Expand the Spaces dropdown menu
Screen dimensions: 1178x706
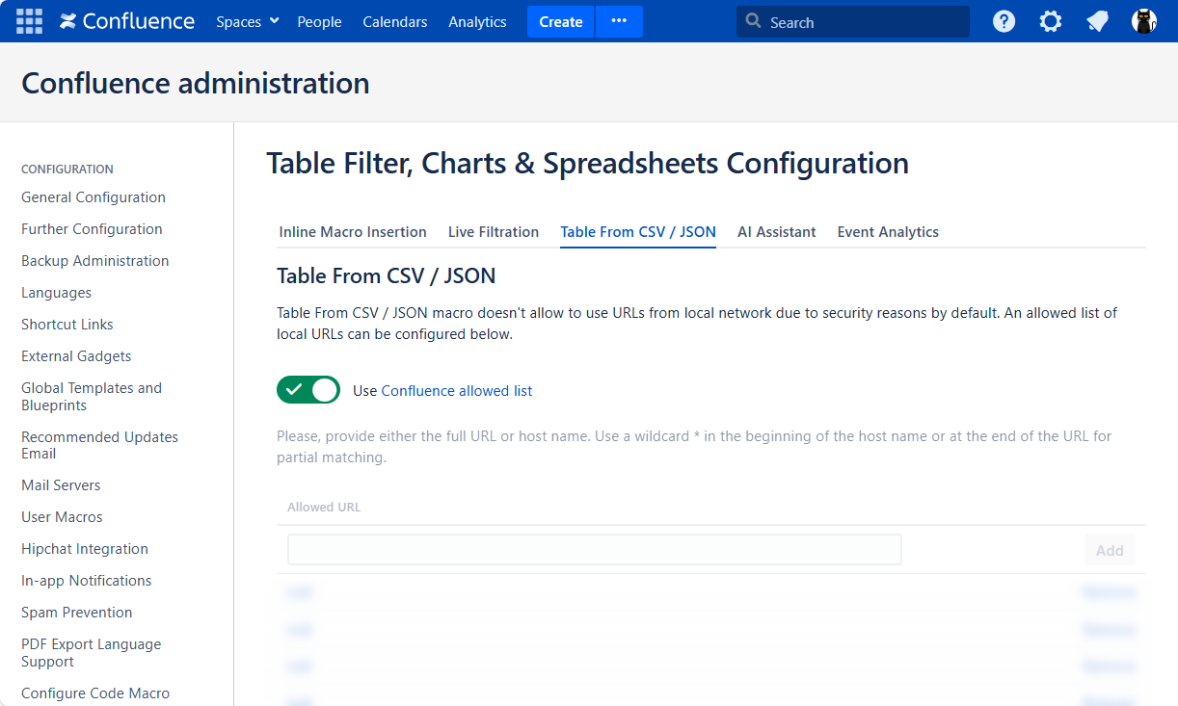pos(247,21)
